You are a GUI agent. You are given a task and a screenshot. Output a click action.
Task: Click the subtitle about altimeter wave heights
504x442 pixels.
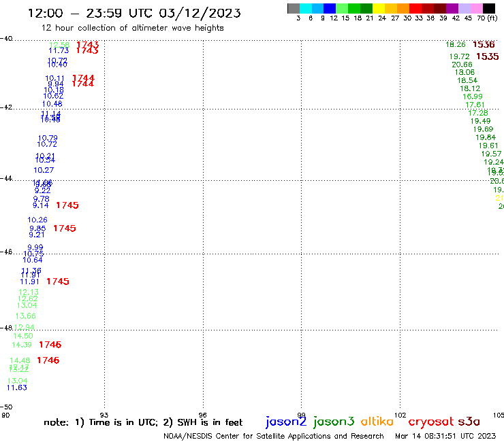click(132, 28)
